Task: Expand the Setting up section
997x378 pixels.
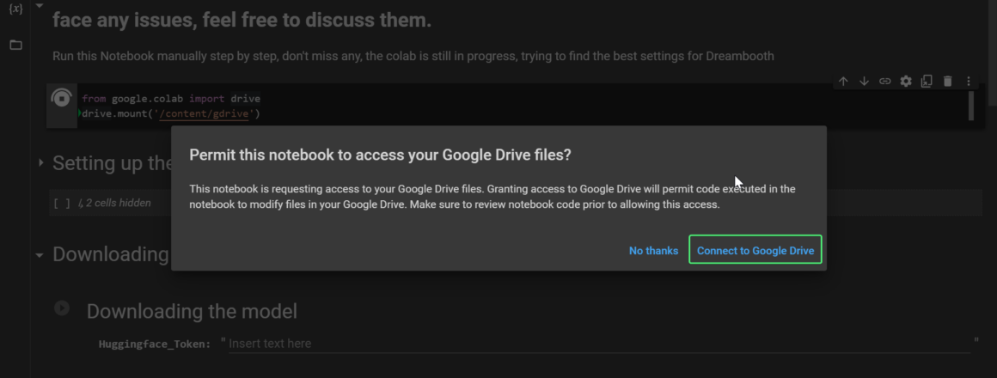Action: (40, 162)
